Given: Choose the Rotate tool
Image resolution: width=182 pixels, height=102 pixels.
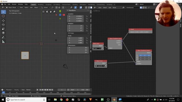Looking at the screenshot, I should [x=3, y=25].
